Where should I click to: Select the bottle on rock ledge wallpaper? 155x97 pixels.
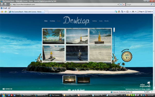coord(53,53)
